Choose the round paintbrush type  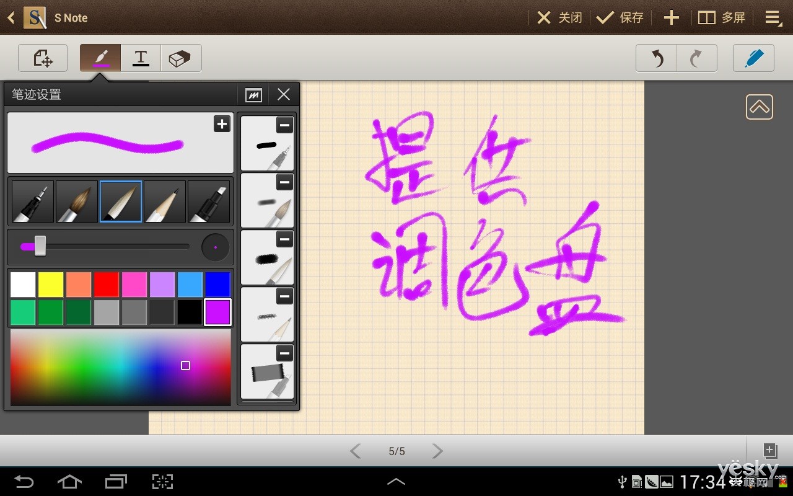point(77,201)
